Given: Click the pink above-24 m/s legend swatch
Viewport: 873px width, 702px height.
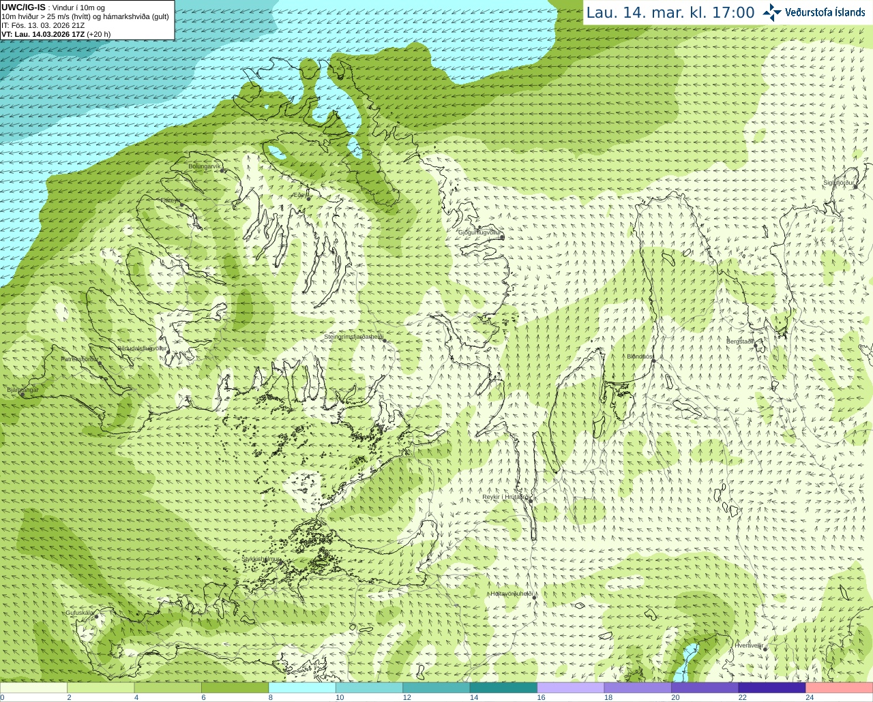Looking at the screenshot, I should pos(839,688).
